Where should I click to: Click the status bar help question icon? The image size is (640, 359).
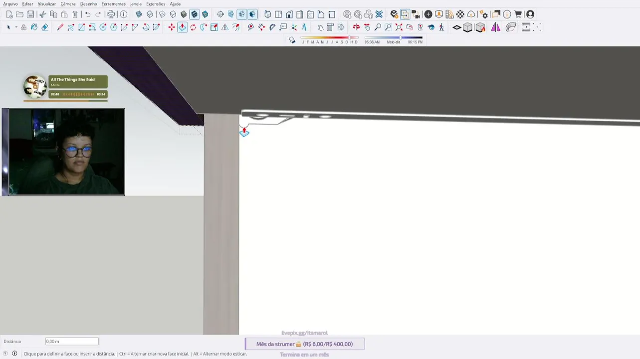click(5, 354)
